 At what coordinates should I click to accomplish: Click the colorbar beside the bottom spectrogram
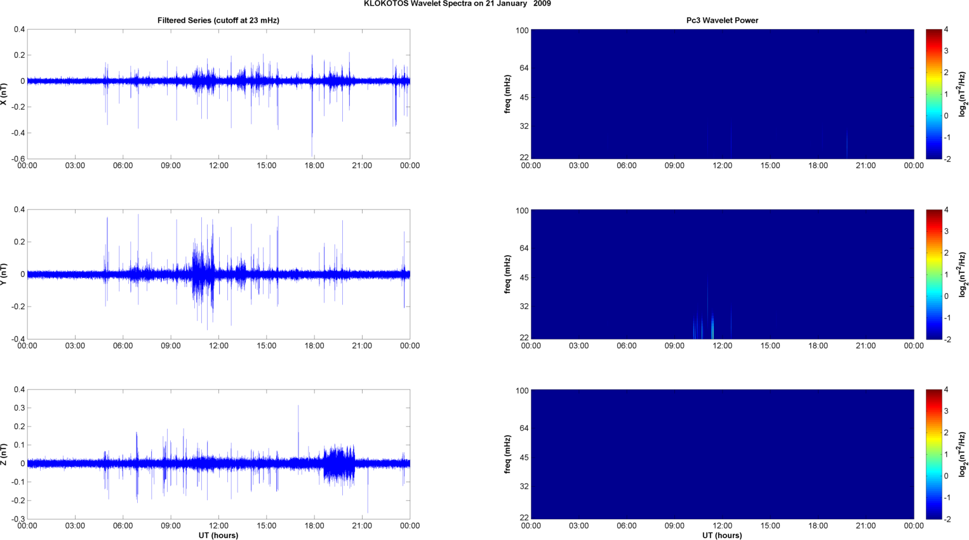click(x=933, y=454)
